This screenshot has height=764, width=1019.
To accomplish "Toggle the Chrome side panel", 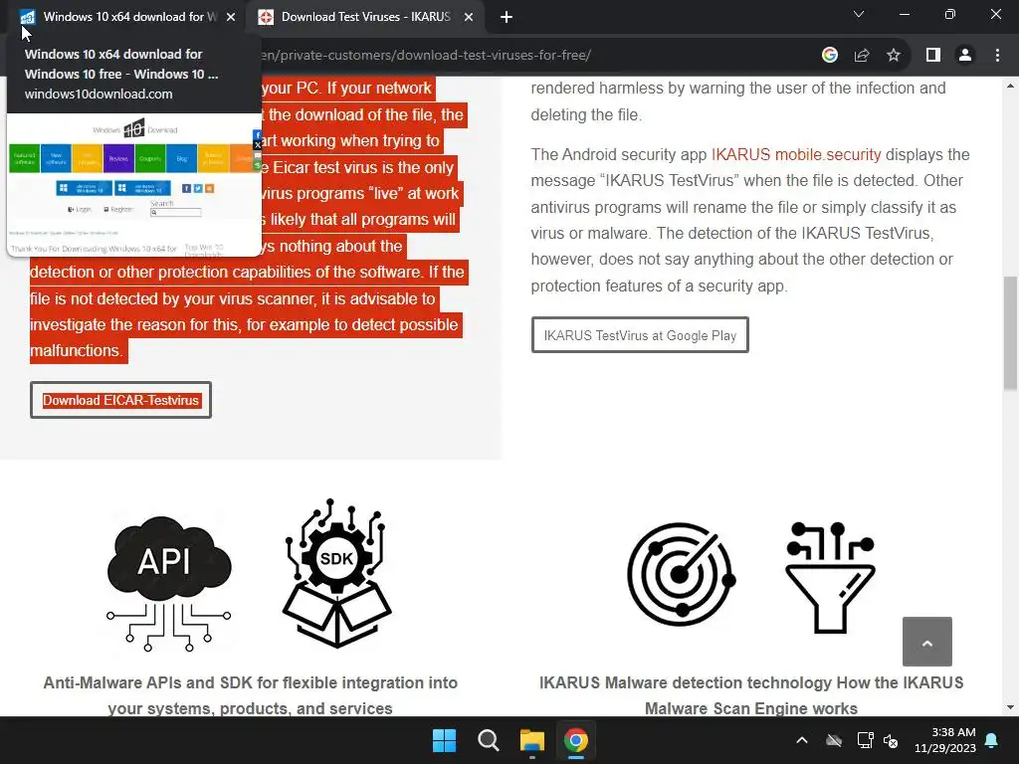I will tap(933, 56).
